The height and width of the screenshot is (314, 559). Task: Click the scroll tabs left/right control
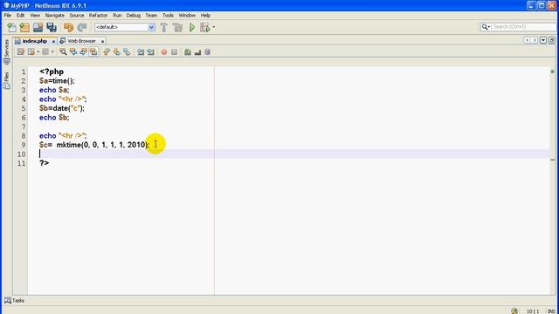point(530,40)
